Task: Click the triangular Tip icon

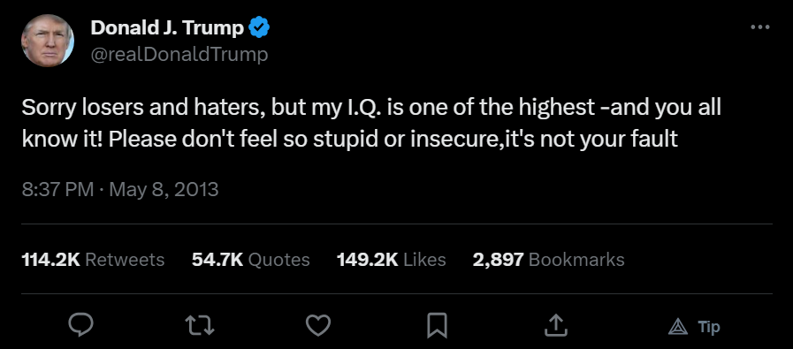Action: coord(678,327)
